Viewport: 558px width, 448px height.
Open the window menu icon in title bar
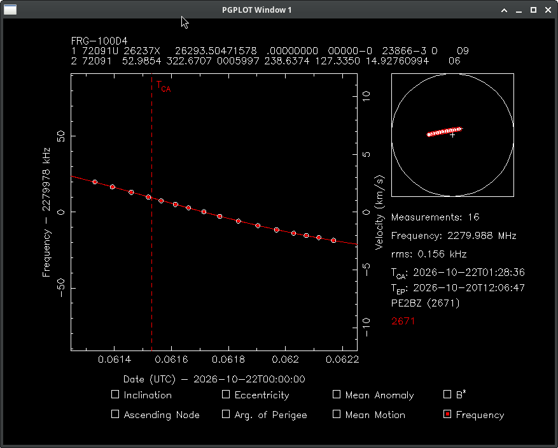[10, 10]
